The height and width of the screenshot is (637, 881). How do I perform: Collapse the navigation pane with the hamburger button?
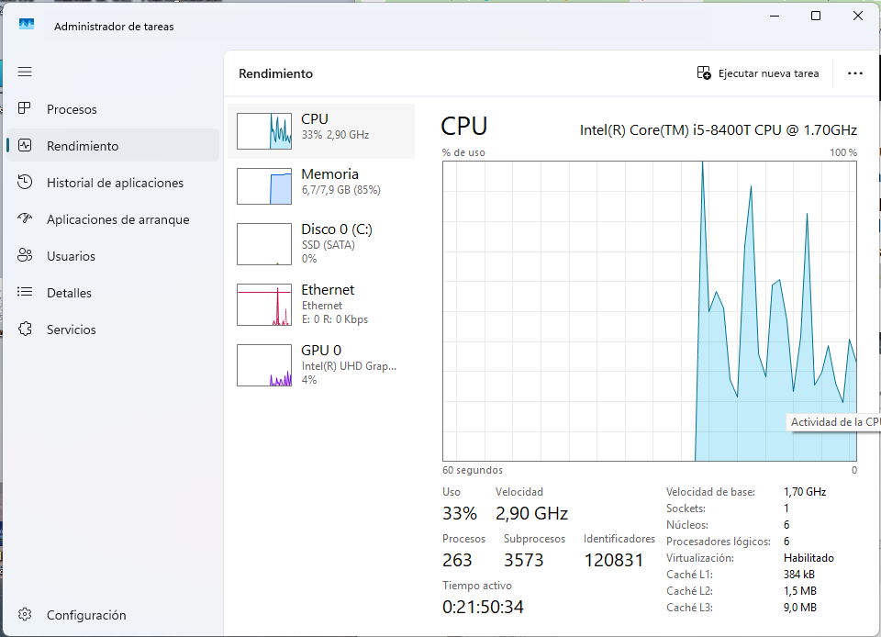[25, 71]
